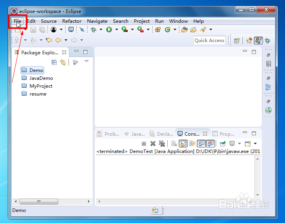Click the Save toolbar icon
285x223 pixels.
pos(33,29)
